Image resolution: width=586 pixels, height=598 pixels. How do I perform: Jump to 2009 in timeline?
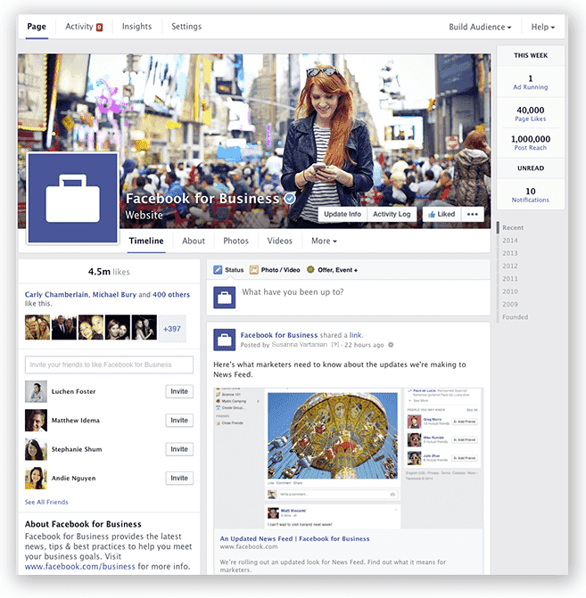point(510,304)
